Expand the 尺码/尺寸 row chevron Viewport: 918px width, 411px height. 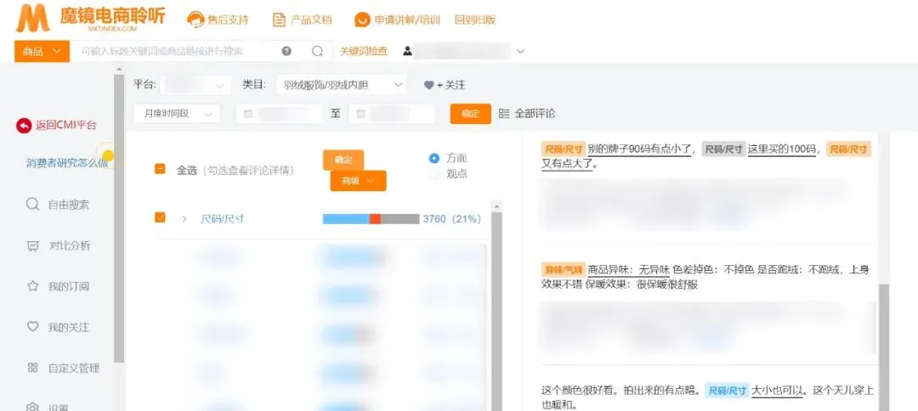point(184,218)
